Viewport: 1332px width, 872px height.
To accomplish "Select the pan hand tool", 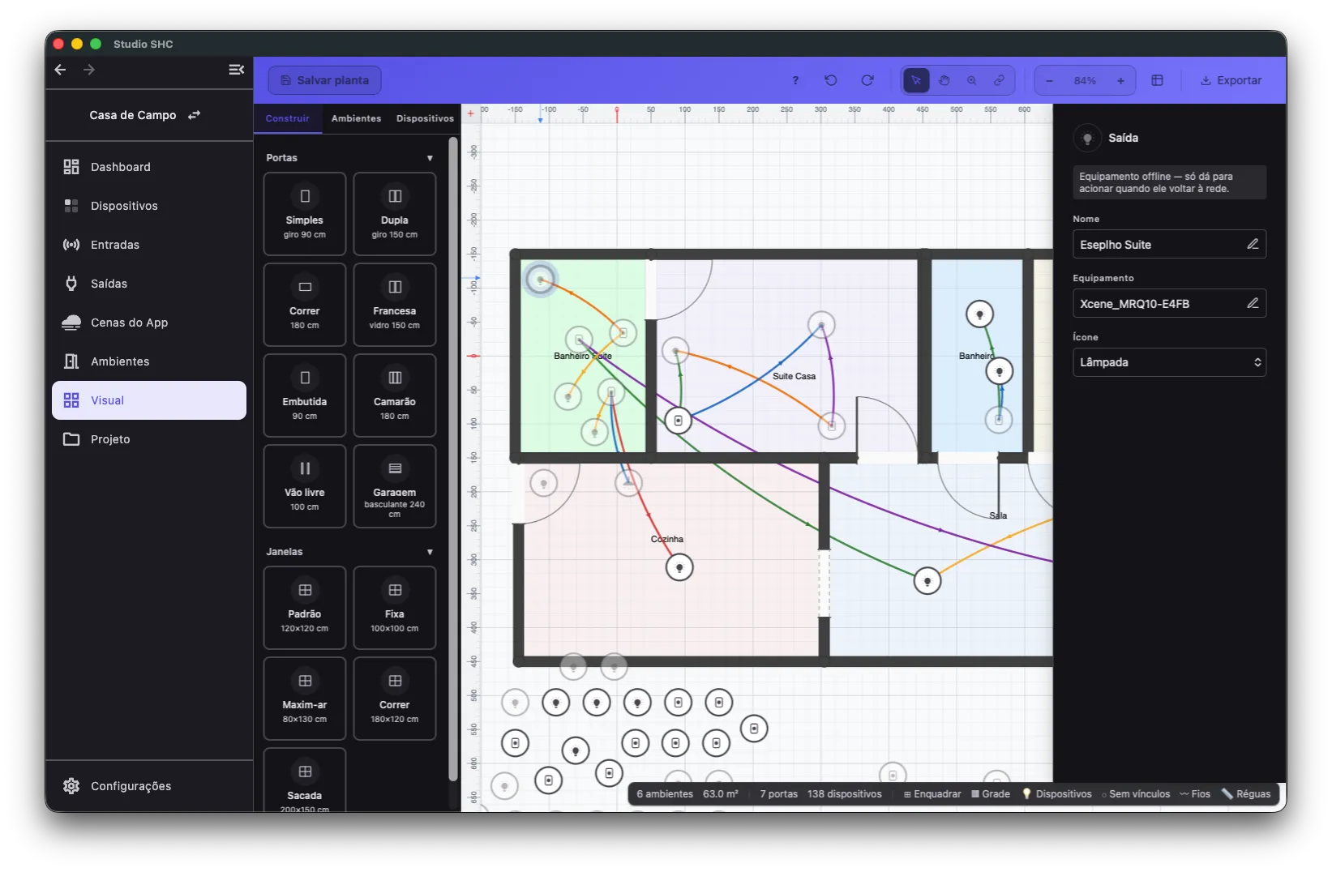I will coord(944,80).
